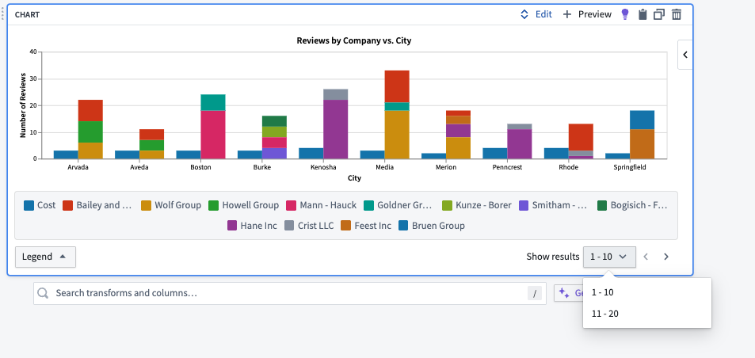Toggle the Wolf Group legend entry

click(171, 205)
